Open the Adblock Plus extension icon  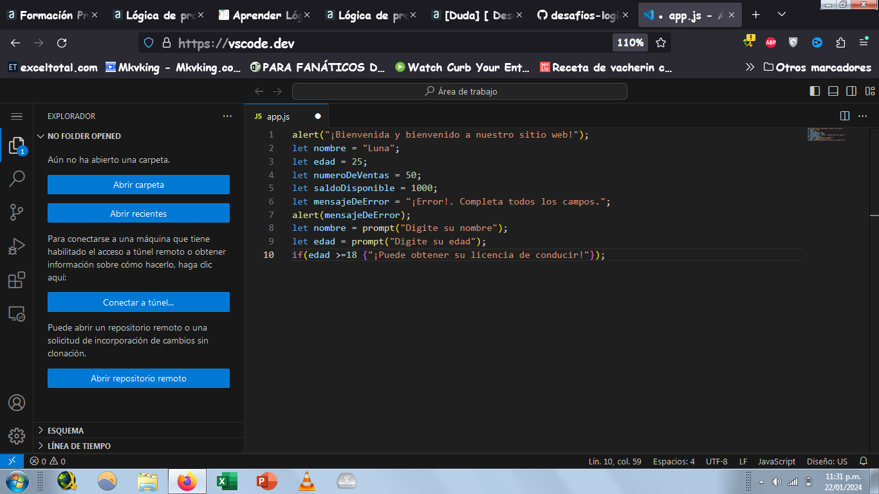pyautogui.click(x=770, y=43)
